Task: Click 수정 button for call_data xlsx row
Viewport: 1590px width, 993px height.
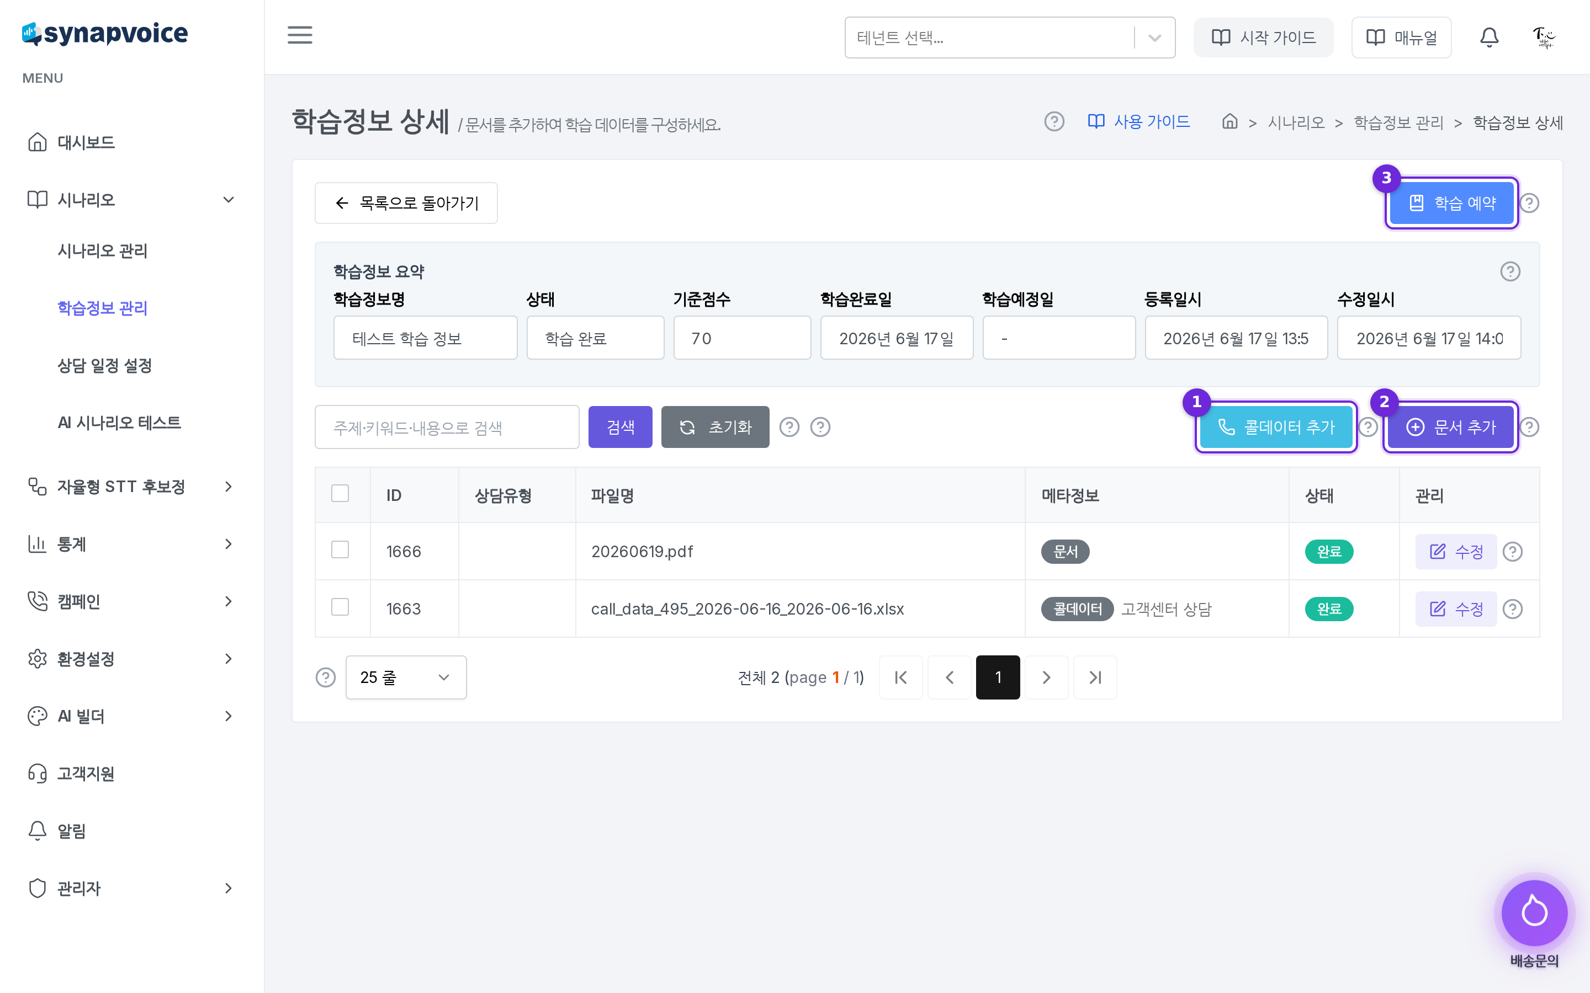Action: tap(1456, 609)
